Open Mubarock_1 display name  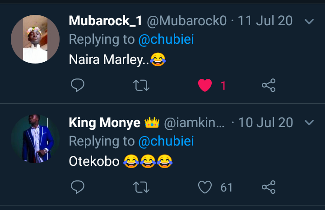click(105, 21)
